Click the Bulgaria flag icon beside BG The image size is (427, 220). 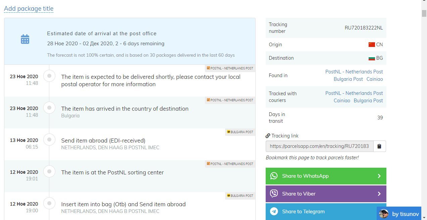pyautogui.click(x=371, y=58)
